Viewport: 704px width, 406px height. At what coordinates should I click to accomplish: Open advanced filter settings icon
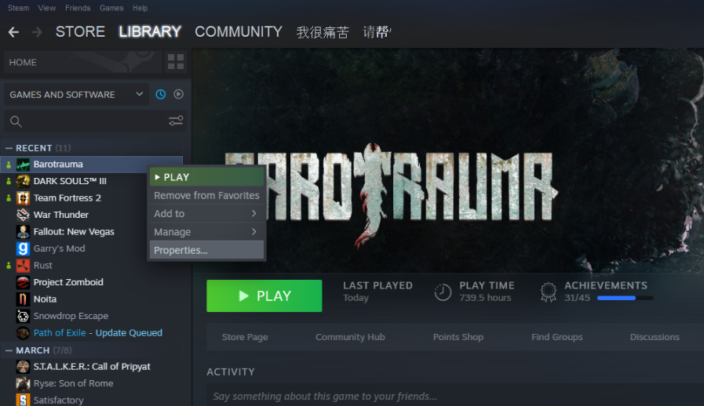176,121
